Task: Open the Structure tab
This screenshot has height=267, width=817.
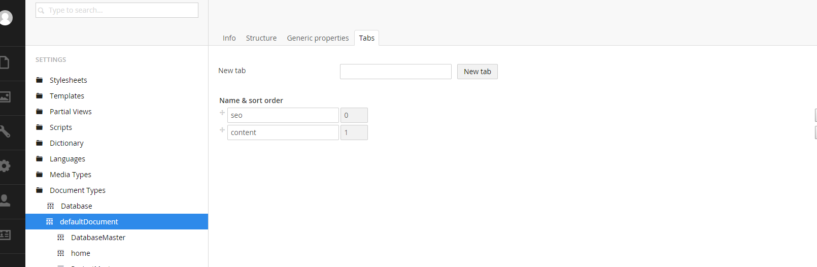Action: coord(261,38)
